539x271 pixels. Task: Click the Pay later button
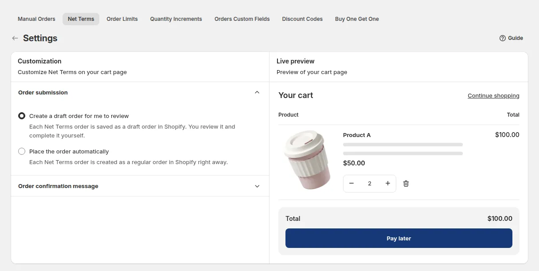point(399,238)
